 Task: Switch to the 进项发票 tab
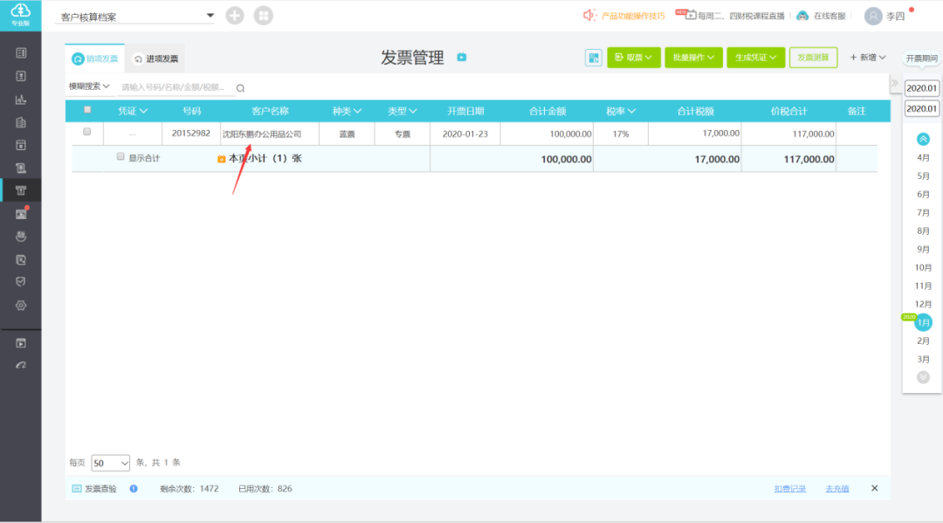[155, 58]
